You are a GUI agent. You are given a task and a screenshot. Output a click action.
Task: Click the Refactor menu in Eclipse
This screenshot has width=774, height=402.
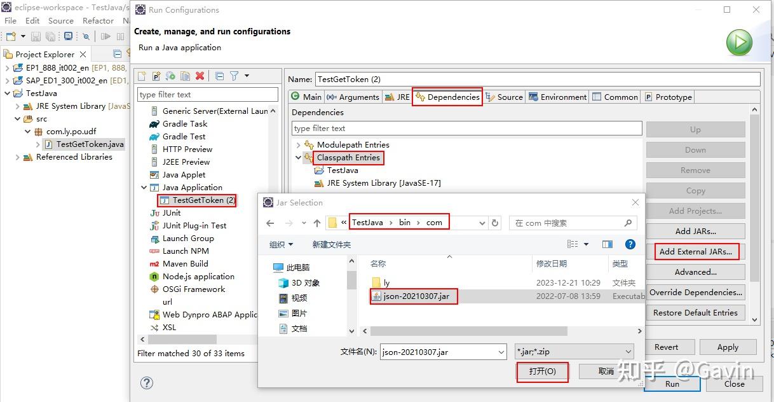pyautogui.click(x=98, y=20)
